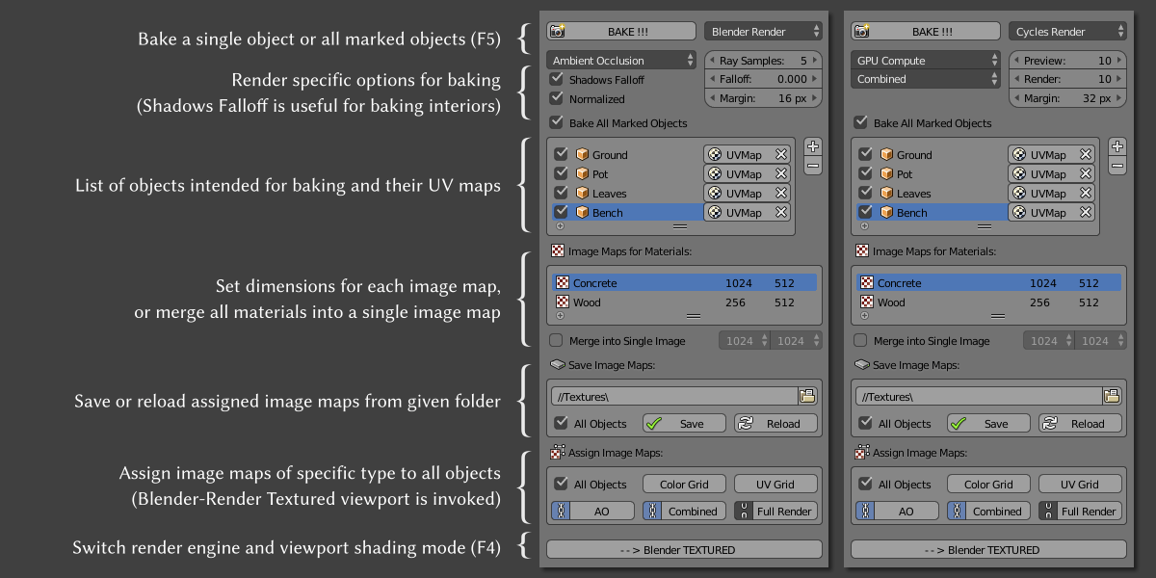Enable Shadows Falloff checkbox
The width and height of the screenshot is (1156, 578).
557,79
